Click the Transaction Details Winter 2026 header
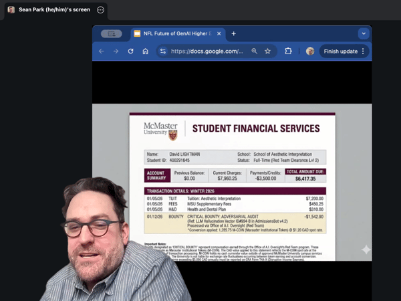Image resolution: width=401 pixels, height=301 pixels. click(x=235, y=191)
